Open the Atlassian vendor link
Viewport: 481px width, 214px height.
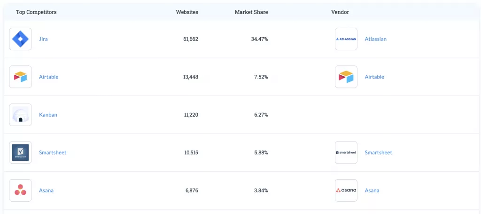click(375, 39)
